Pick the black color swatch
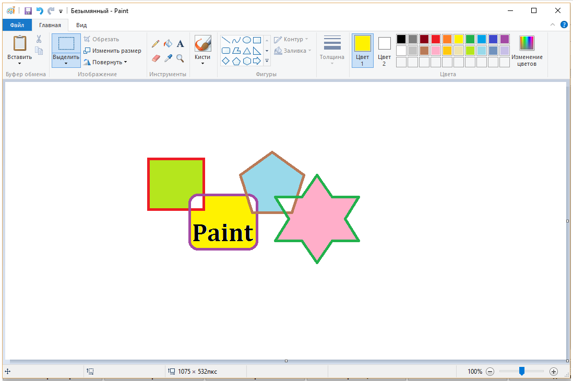 (401, 39)
